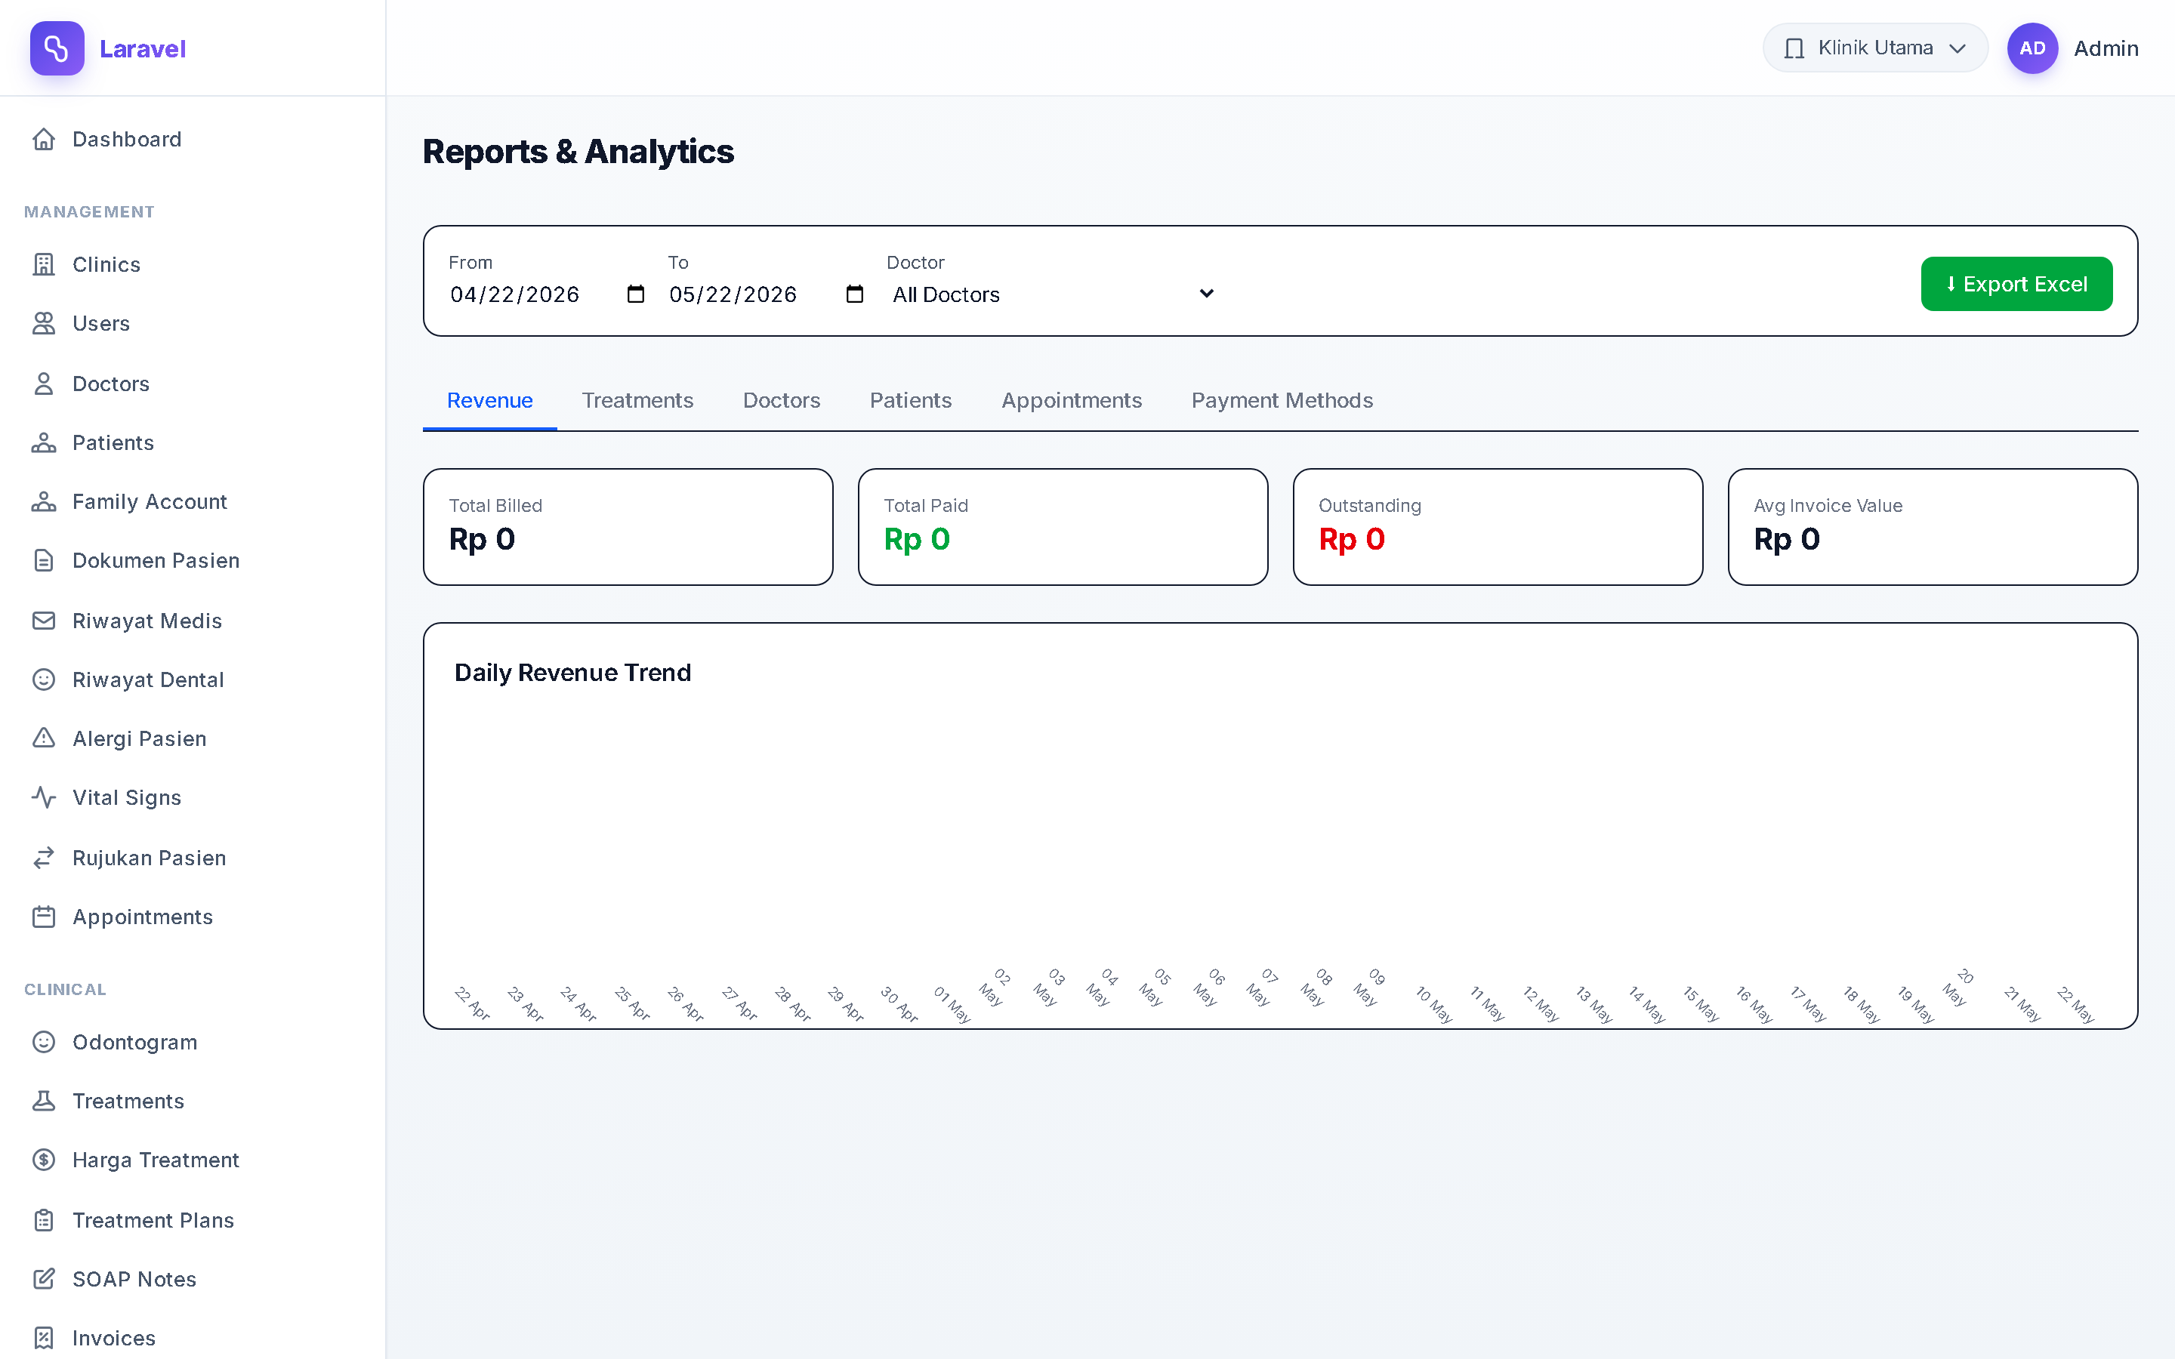Click the 22 Apr chart axis label

(x=472, y=1003)
